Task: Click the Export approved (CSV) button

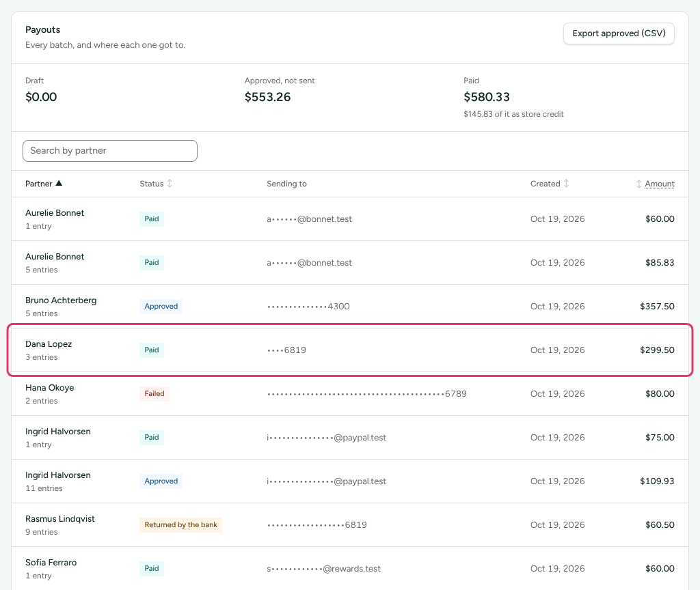Action: click(x=619, y=33)
